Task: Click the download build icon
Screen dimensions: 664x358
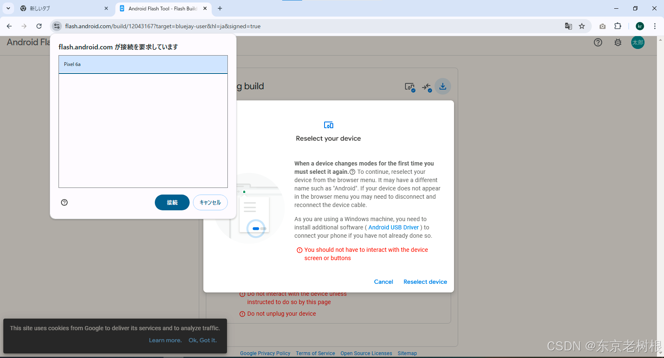Action: pyautogui.click(x=443, y=86)
